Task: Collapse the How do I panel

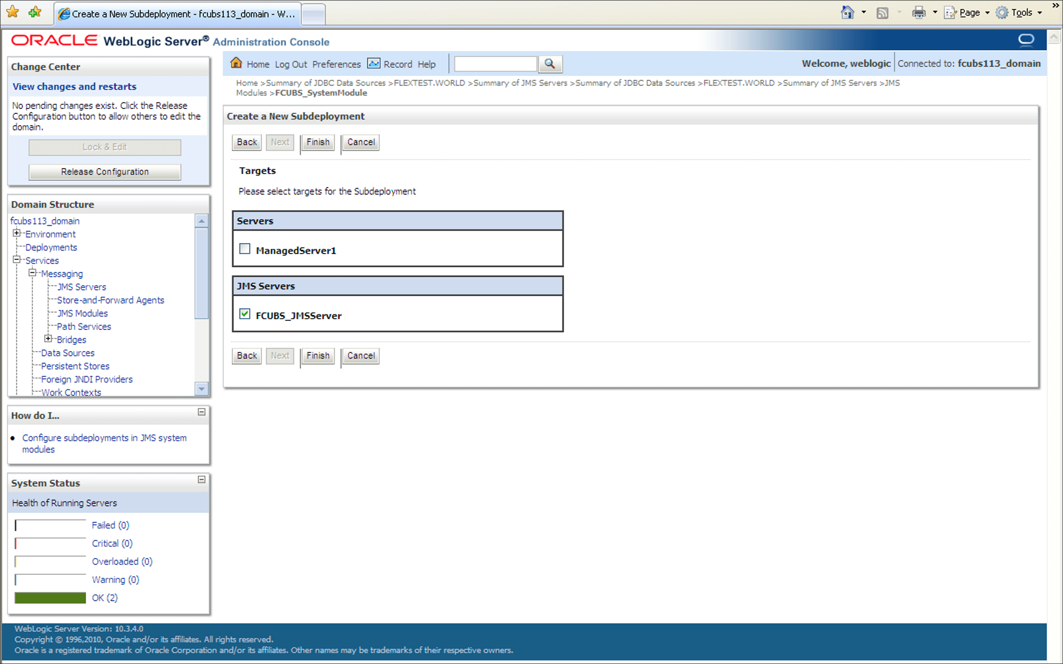Action: click(202, 412)
